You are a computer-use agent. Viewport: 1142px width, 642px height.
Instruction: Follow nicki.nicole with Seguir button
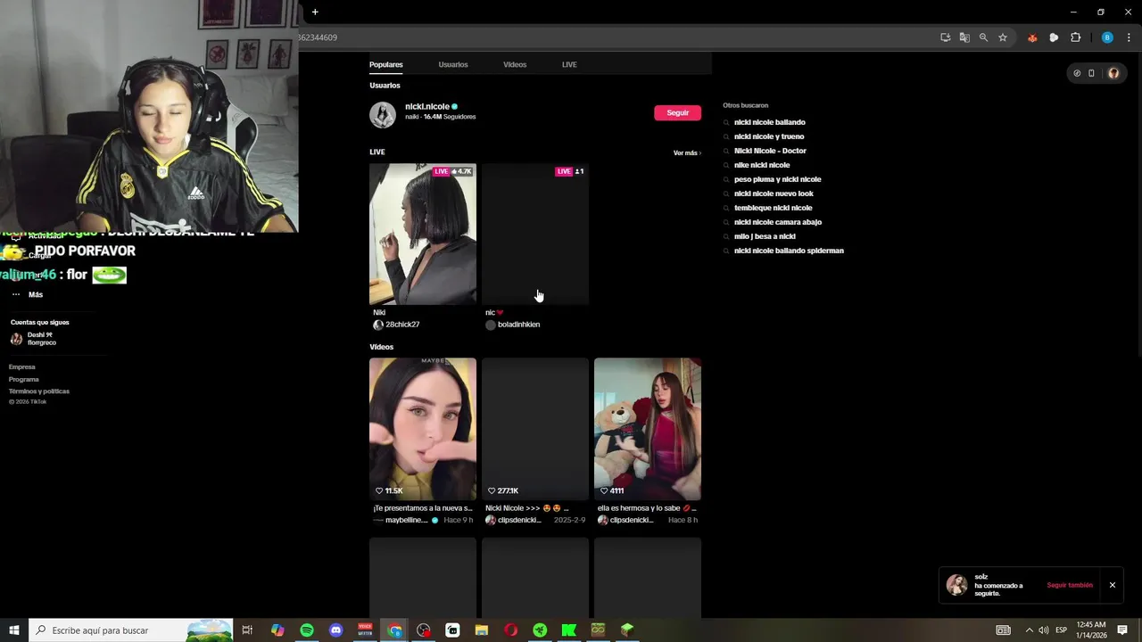(677, 112)
